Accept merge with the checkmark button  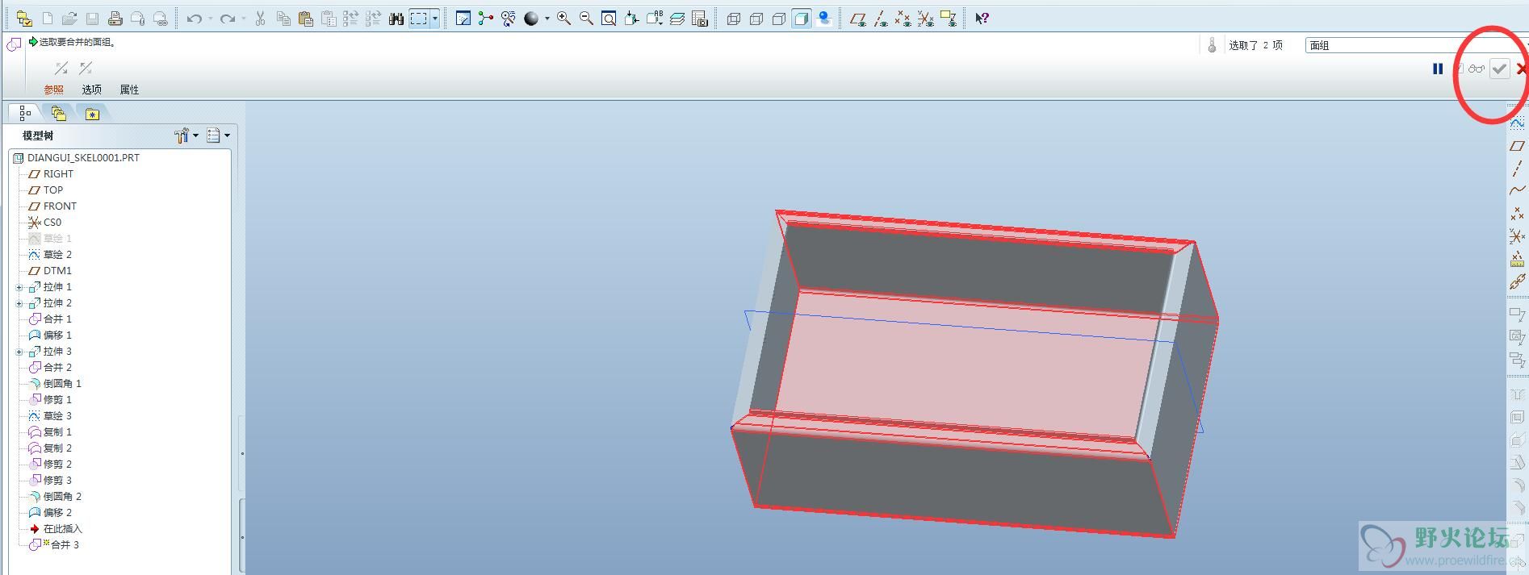point(1499,69)
